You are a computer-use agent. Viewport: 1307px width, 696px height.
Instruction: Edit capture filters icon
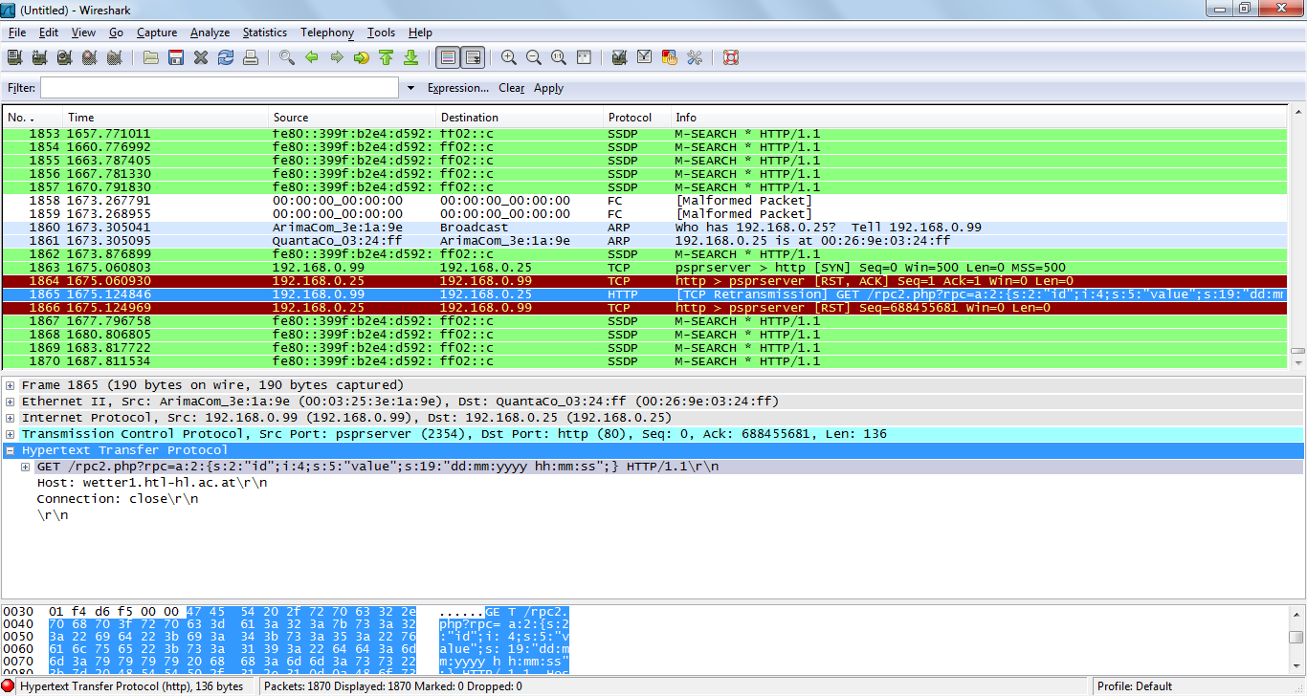(x=620, y=57)
